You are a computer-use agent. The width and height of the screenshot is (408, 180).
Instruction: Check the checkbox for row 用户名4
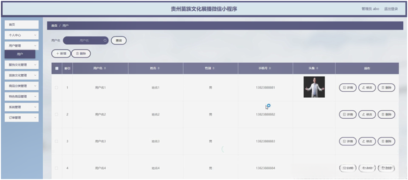click(x=56, y=168)
